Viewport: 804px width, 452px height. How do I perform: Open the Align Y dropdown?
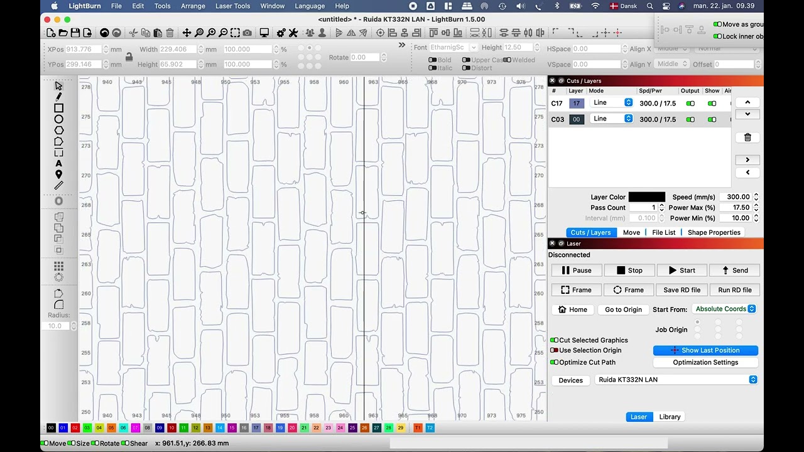coord(671,64)
